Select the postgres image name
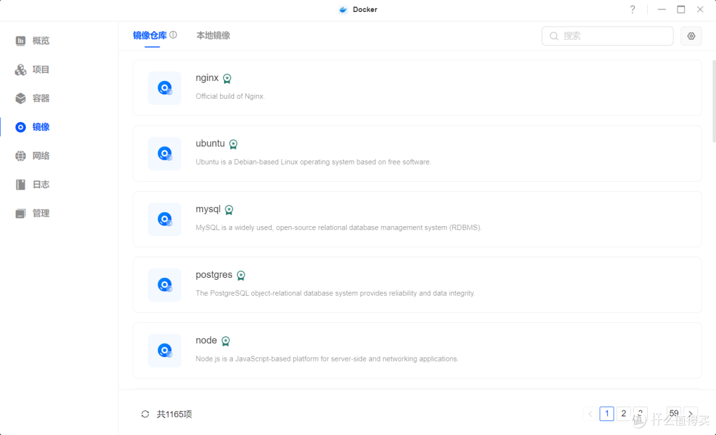 pyautogui.click(x=214, y=275)
